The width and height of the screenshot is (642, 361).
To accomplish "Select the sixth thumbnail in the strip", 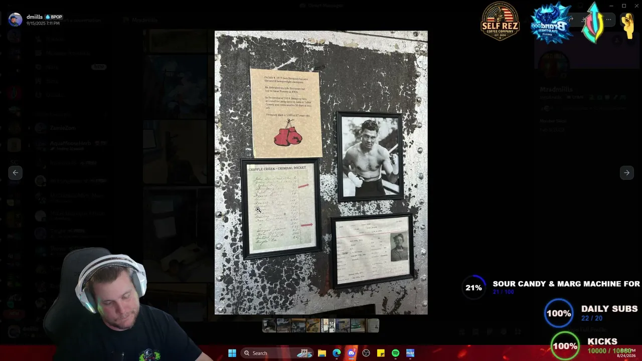I will coord(343,326).
